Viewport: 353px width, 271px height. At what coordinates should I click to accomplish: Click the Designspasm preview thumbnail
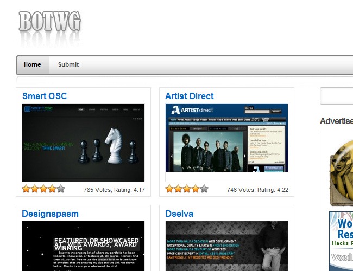click(x=83, y=246)
